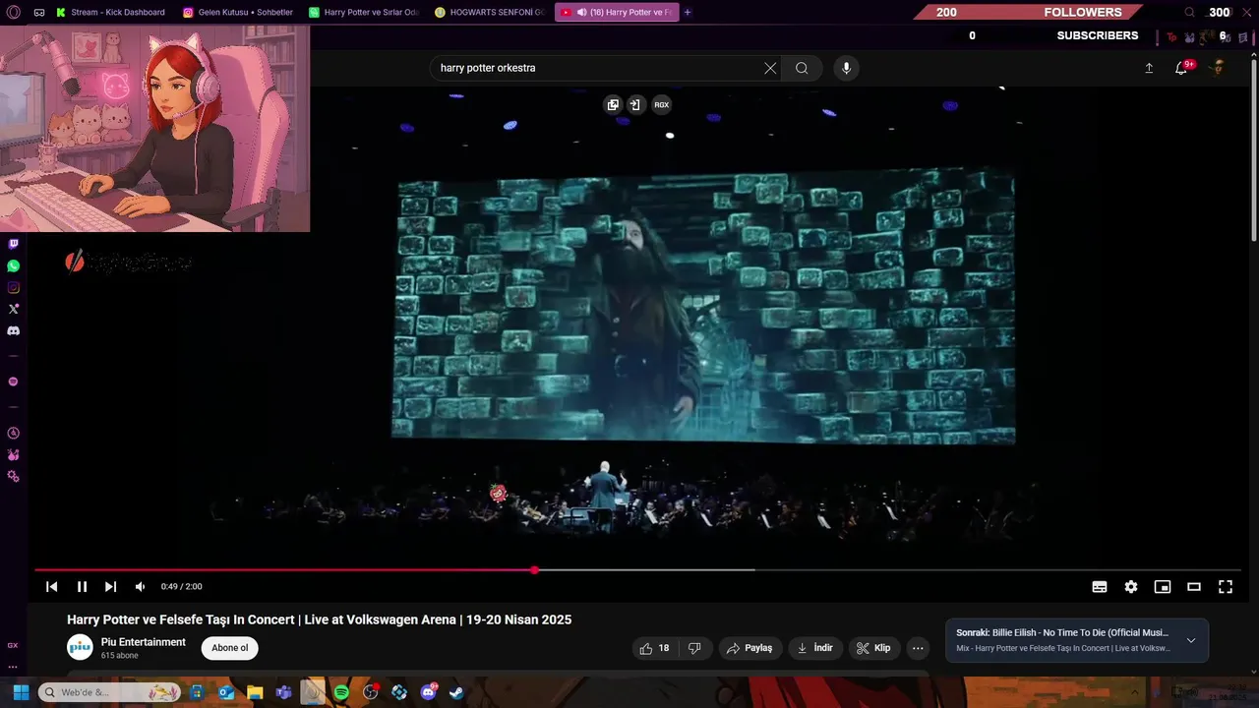1259x708 pixels.
Task: Open YouTube notifications bell
Action: pyautogui.click(x=1181, y=68)
